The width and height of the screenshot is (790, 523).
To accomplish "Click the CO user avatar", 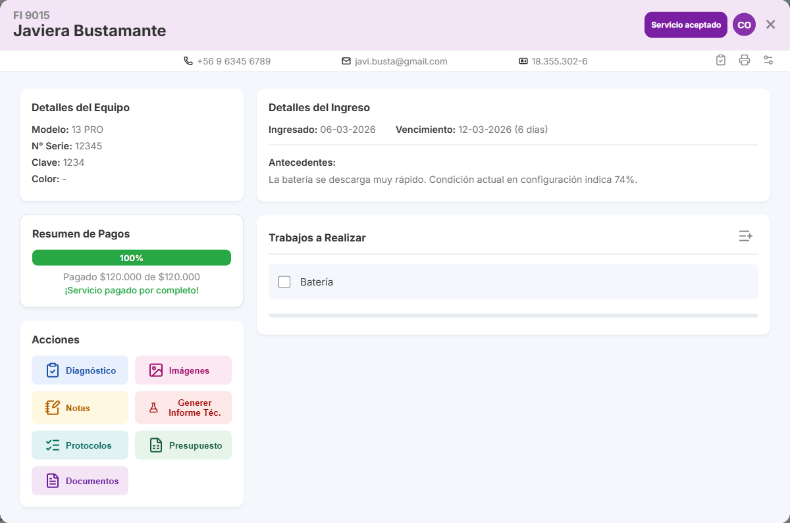I will [744, 25].
